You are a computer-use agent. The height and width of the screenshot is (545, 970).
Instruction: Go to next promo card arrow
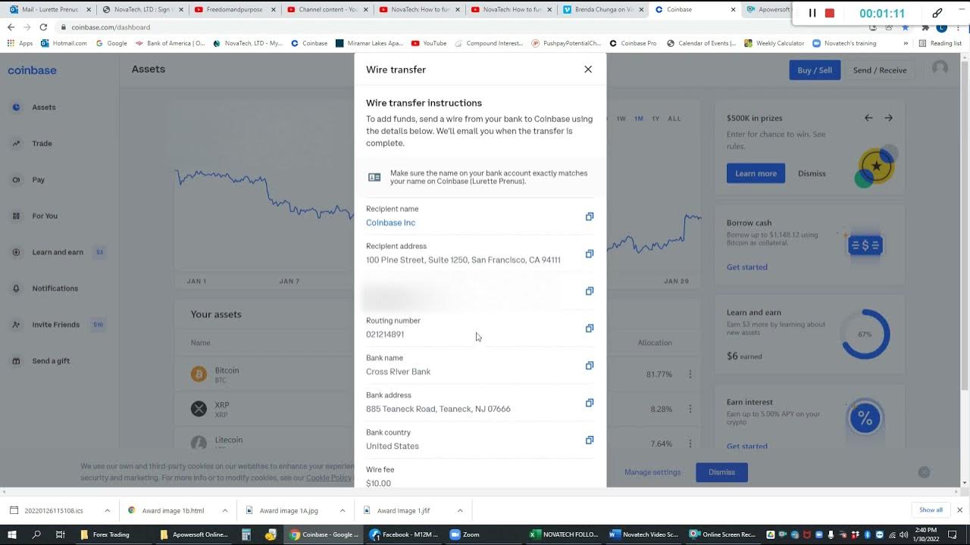888,117
